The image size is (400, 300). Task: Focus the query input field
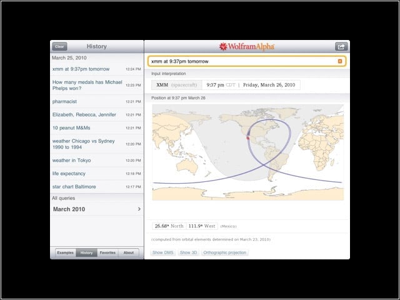247,61
